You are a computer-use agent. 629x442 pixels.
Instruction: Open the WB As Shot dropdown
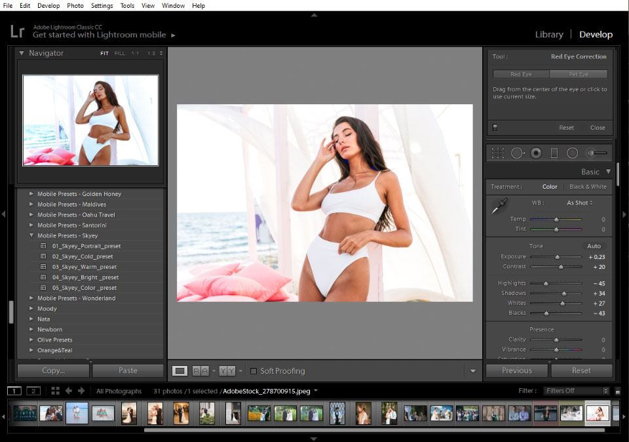click(x=580, y=203)
